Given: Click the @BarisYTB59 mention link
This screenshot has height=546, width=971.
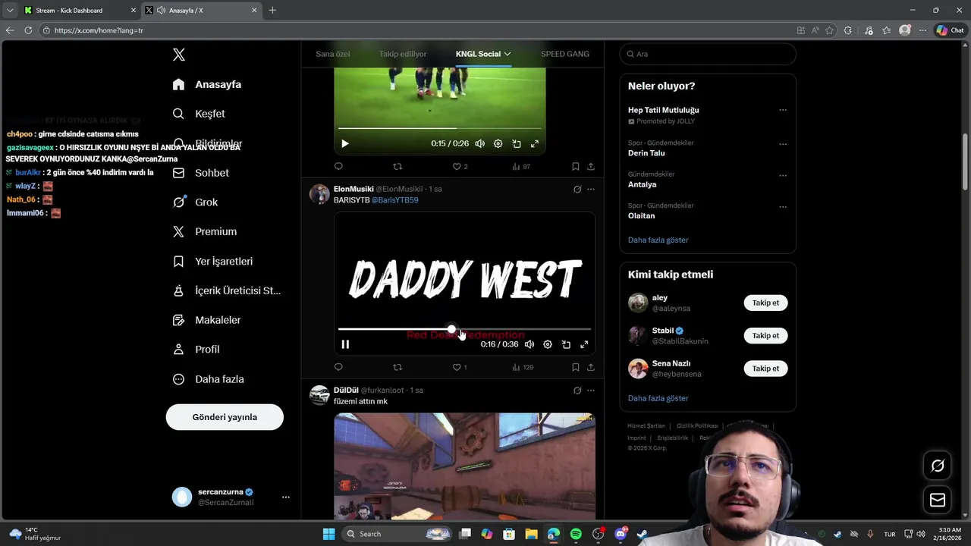Looking at the screenshot, I should tap(394, 200).
